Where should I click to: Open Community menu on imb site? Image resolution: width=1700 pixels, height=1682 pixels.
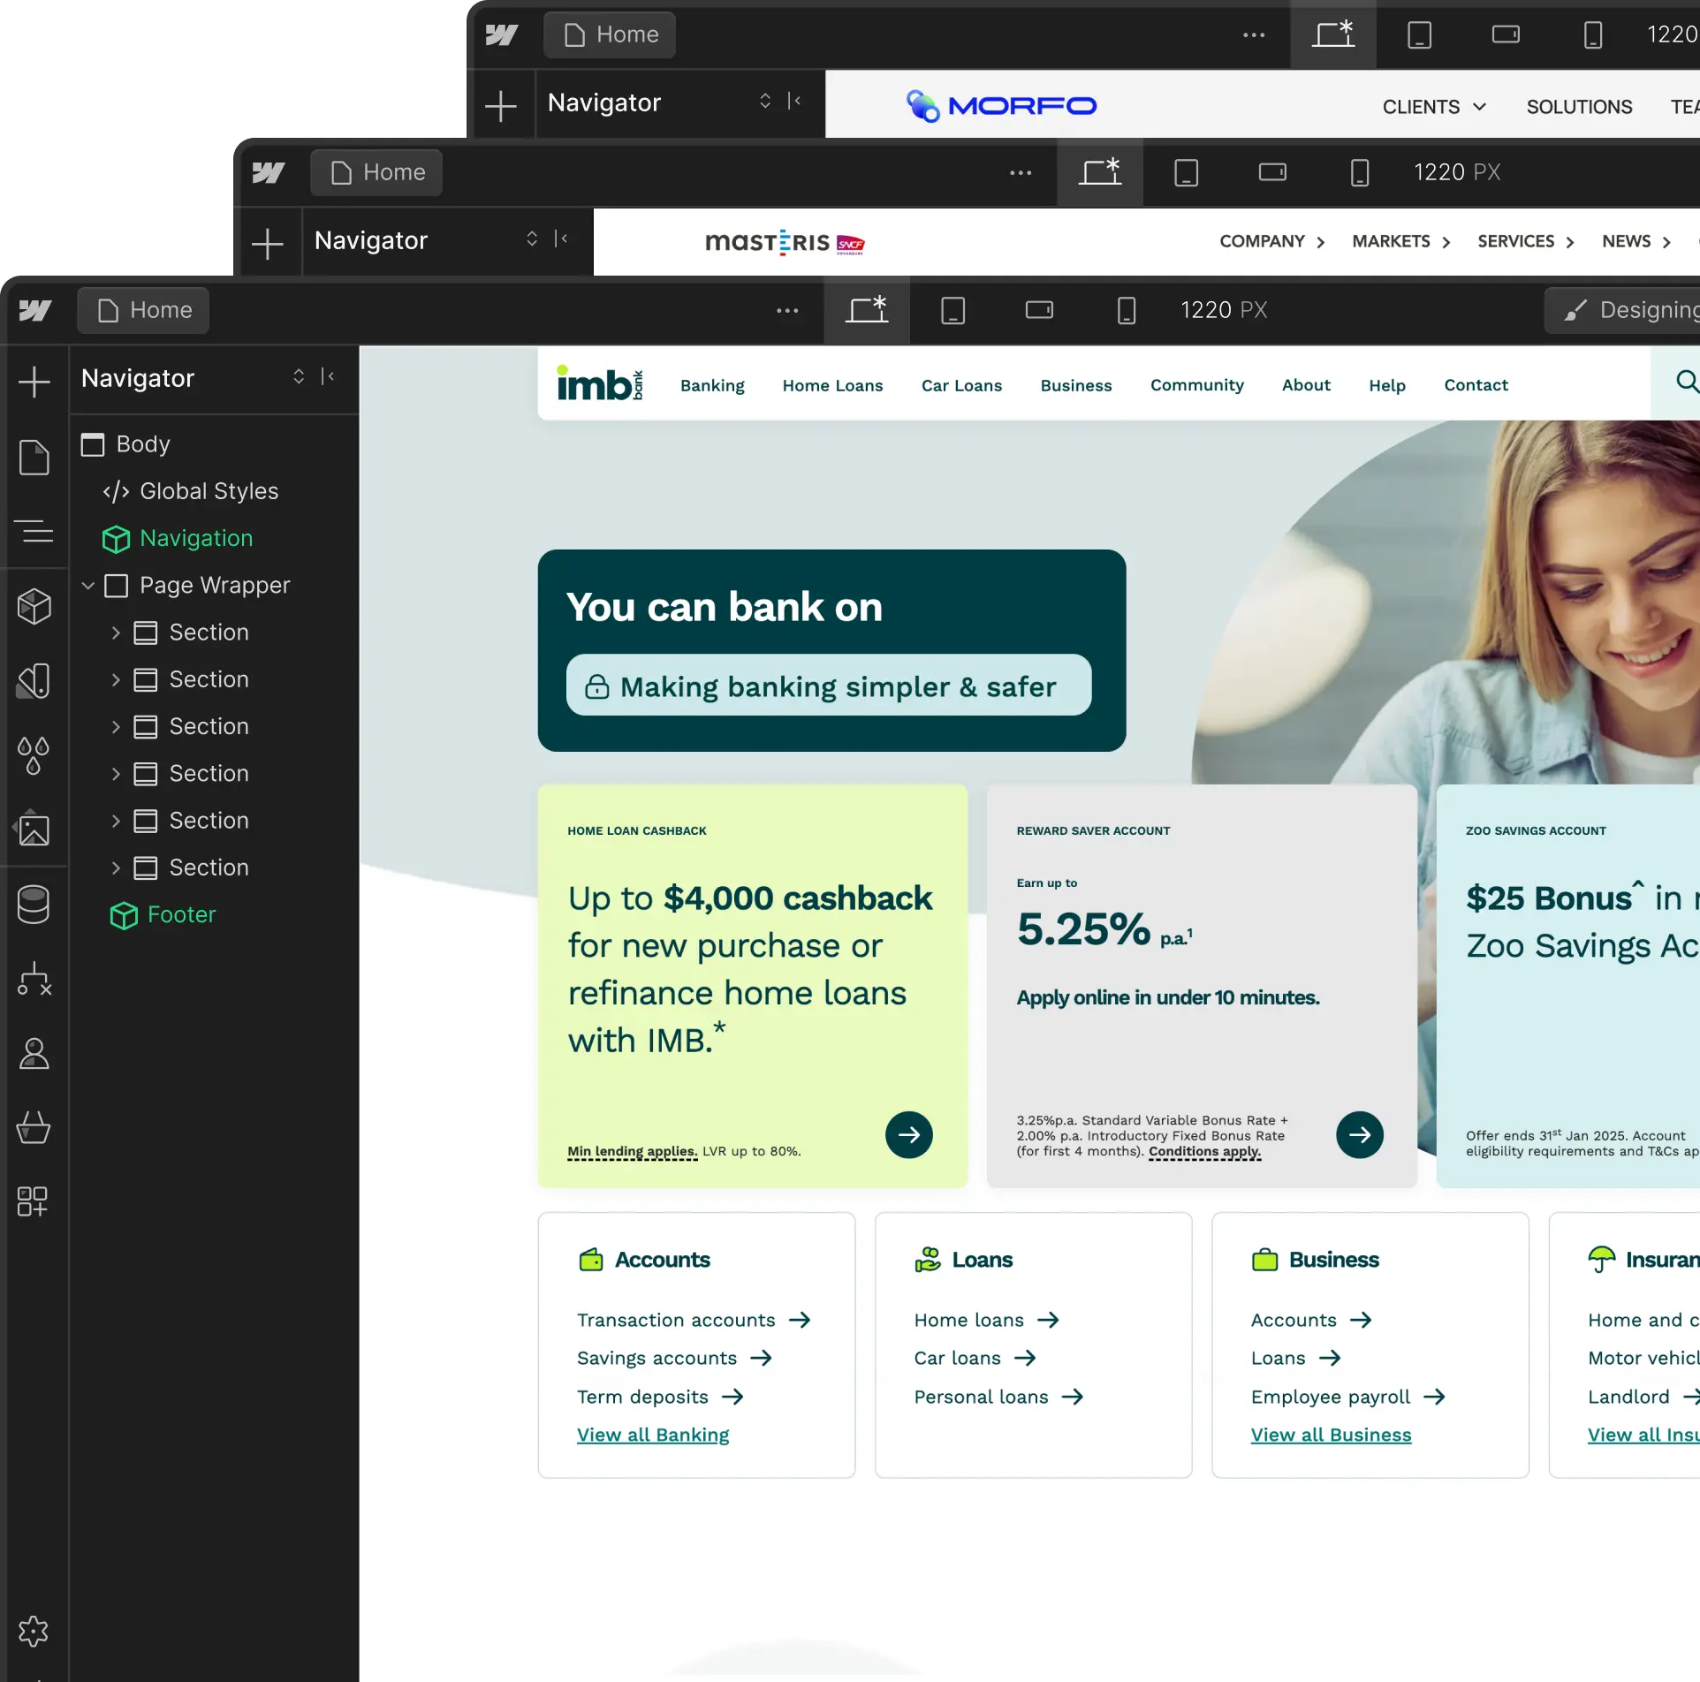[1196, 385]
